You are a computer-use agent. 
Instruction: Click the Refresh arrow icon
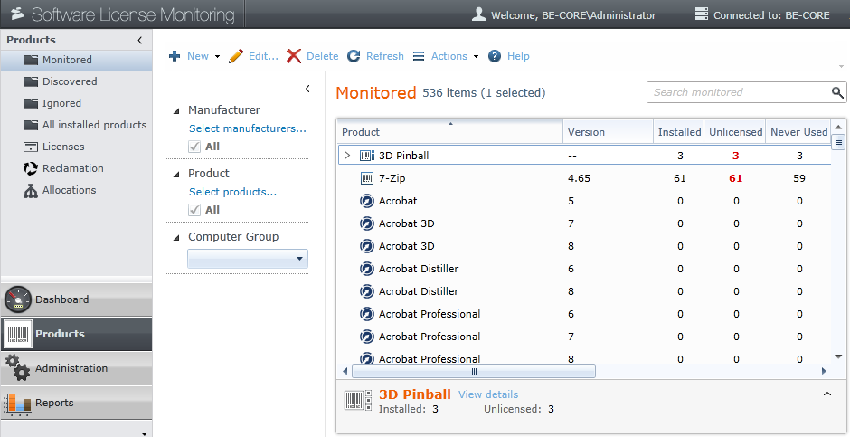click(354, 56)
